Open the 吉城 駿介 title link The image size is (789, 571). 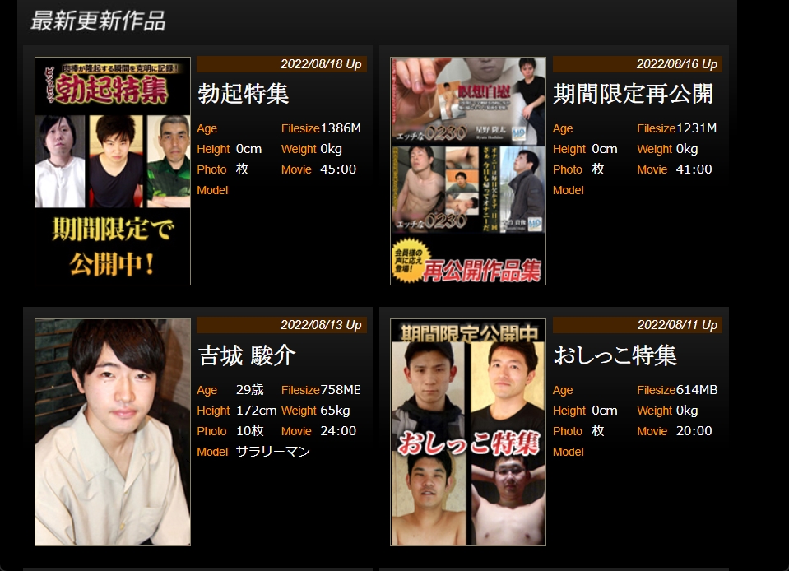point(246,355)
